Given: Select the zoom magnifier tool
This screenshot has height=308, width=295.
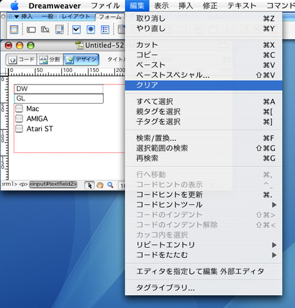Looking at the screenshot, I should [x=110, y=185].
